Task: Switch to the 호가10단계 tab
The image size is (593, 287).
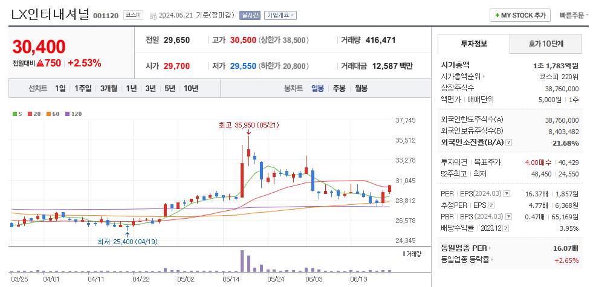Action: click(546, 44)
